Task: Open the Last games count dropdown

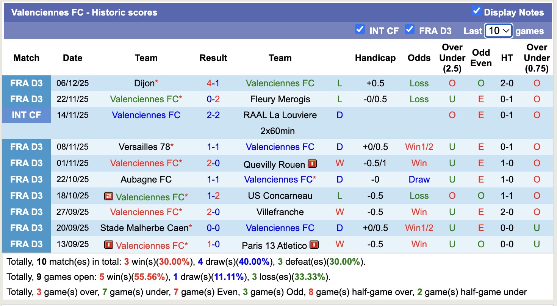Action: (499, 31)
